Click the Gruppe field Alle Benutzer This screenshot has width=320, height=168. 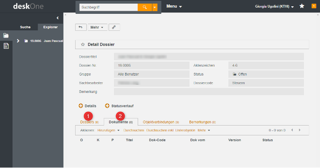152,74
